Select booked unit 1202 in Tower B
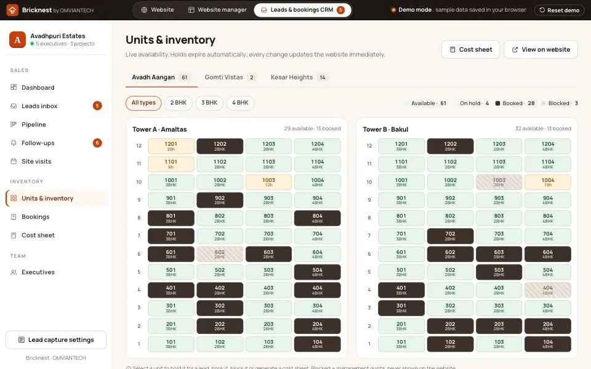Viewport: 591px width, 369px height. coord(450,146)
